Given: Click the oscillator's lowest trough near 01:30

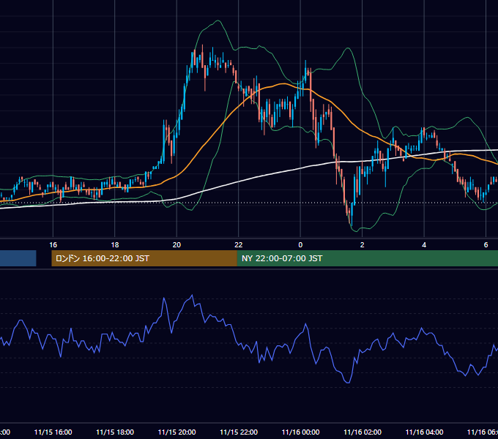Looking at the screenshot, I should coord(348,383).
